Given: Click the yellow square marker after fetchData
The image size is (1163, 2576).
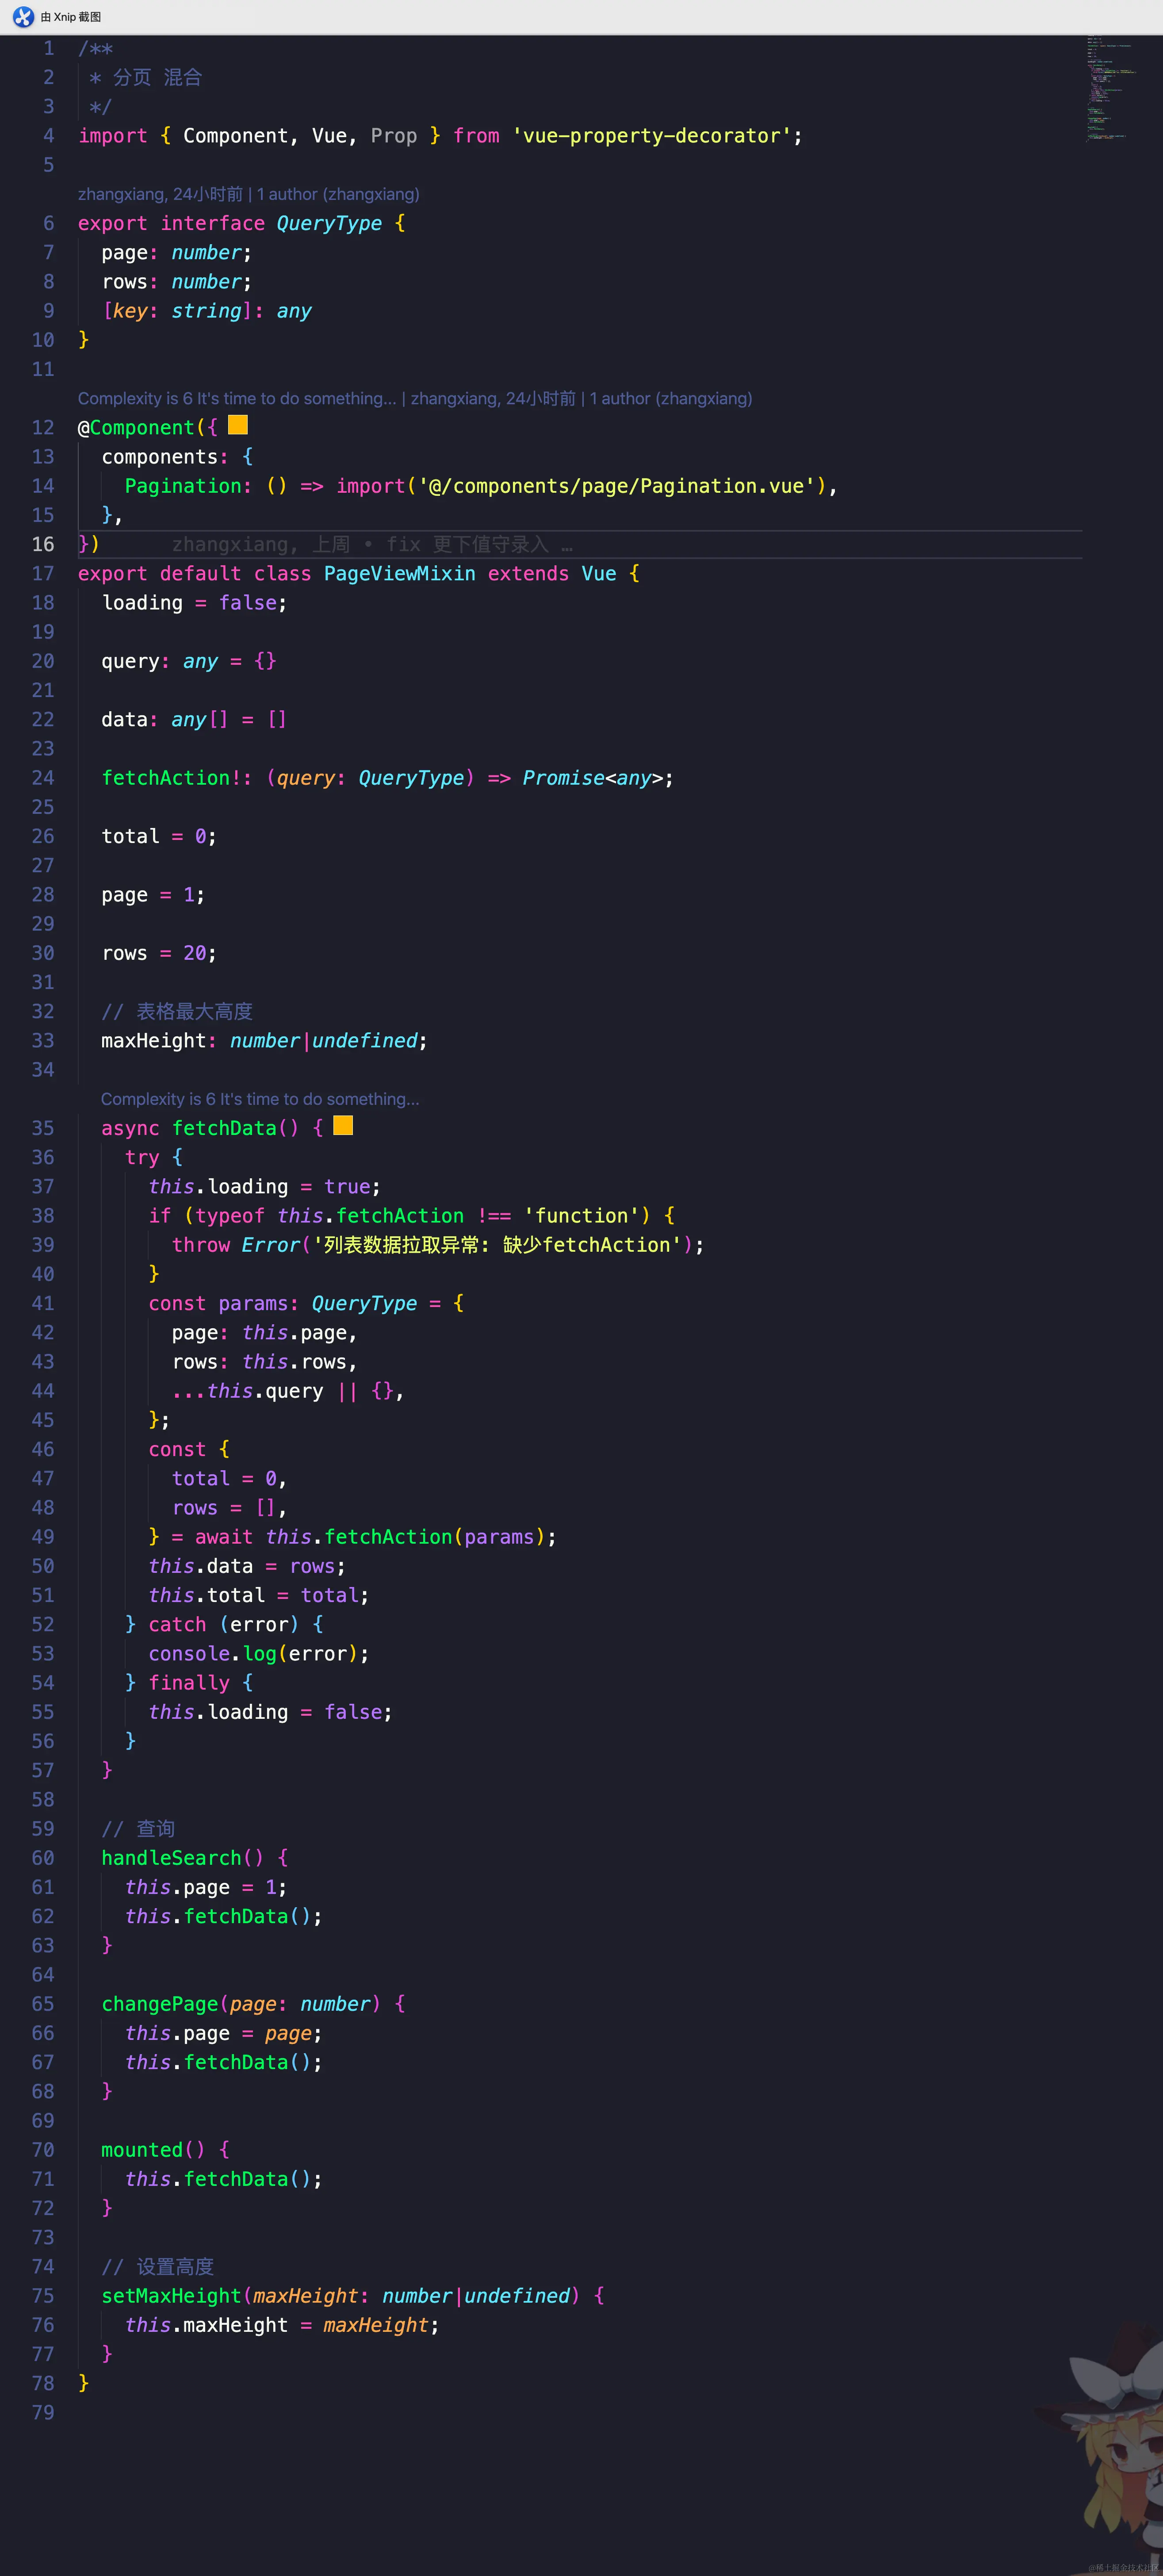Looking at the screenshot, I should (x=343, y=1125).
